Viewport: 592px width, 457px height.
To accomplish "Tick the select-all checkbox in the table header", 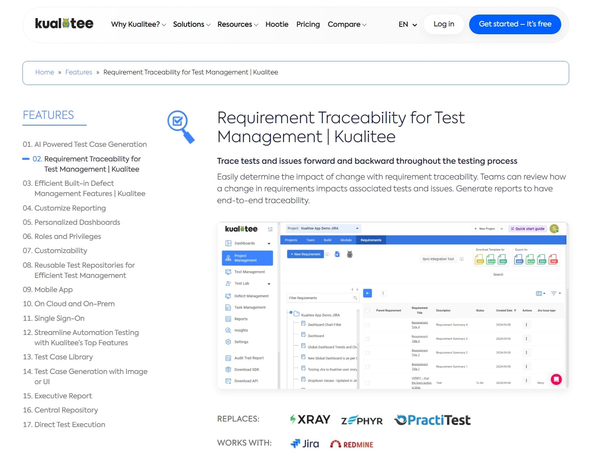I will click(367, 311).
